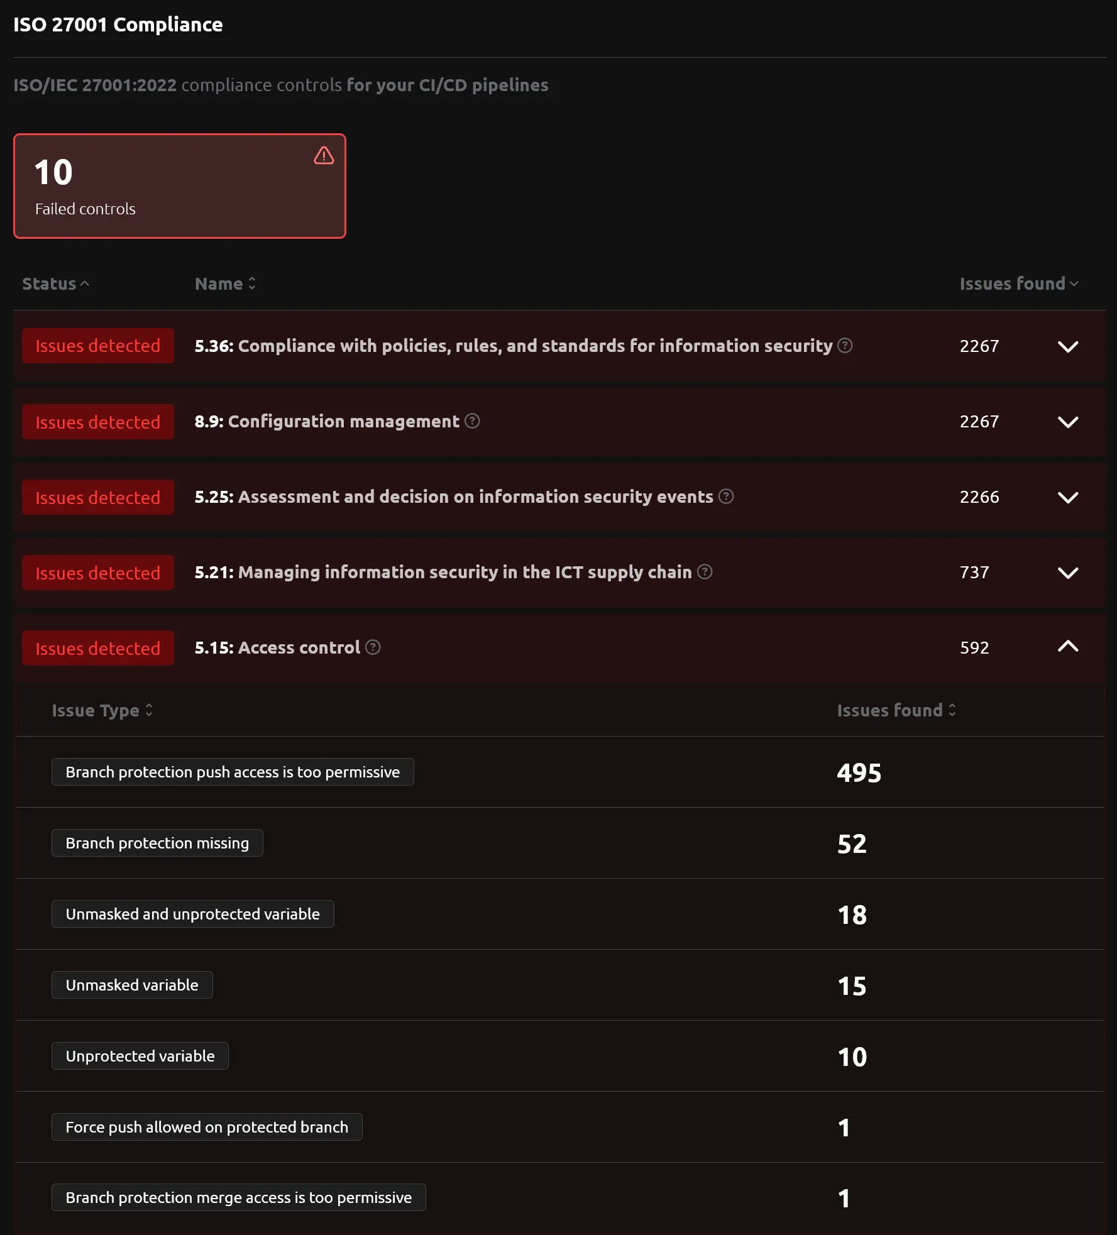The height and width of the screenshot is (1235, 1117).
Task: Expand the 8.9 Configuration management row
Action: click(x=1067, y=422)
